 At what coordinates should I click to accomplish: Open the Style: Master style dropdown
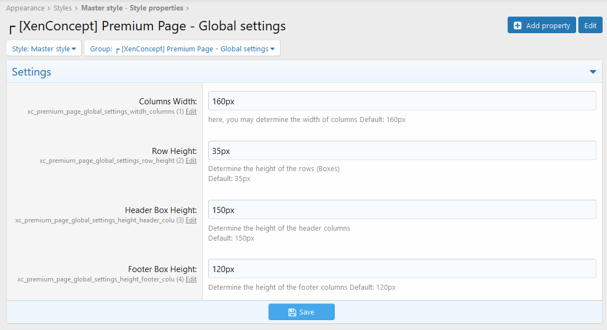(x=44, y=49)
